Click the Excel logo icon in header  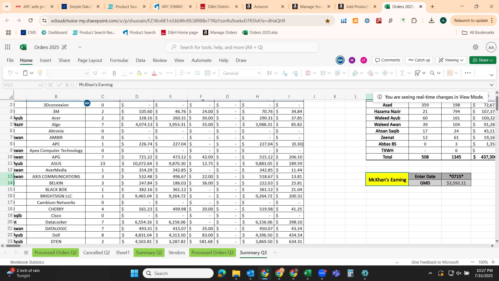point(23,47)
